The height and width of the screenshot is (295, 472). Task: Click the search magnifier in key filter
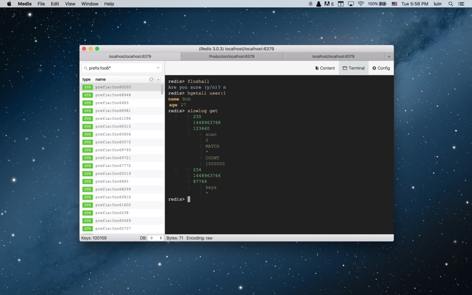point(86,68)
